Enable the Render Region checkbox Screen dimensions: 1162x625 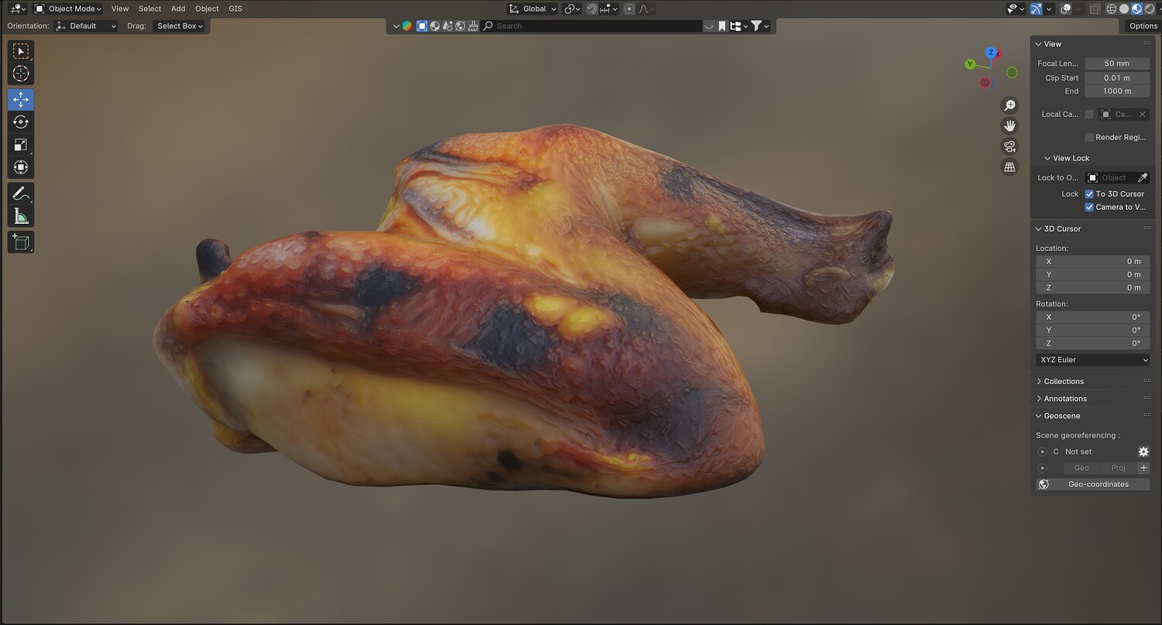[x=1089, y=137]
